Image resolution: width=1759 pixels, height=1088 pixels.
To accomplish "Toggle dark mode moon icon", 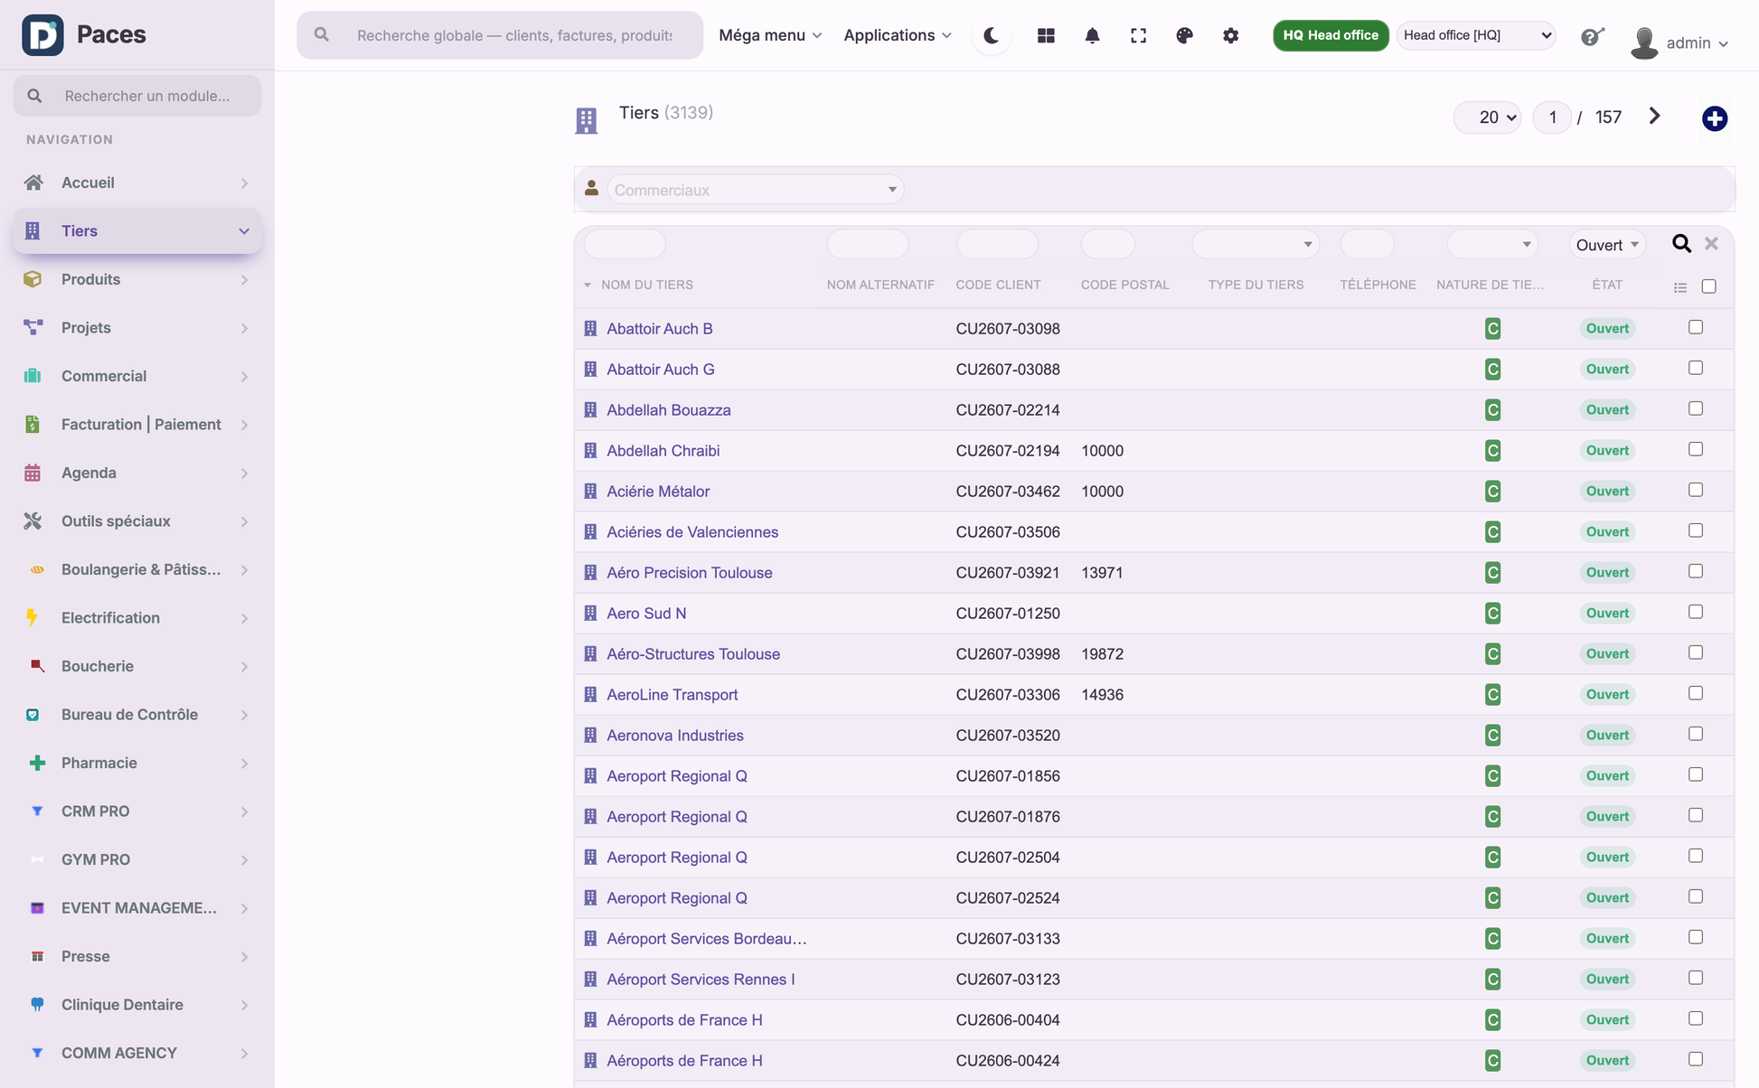I will (x=992, y=35).
